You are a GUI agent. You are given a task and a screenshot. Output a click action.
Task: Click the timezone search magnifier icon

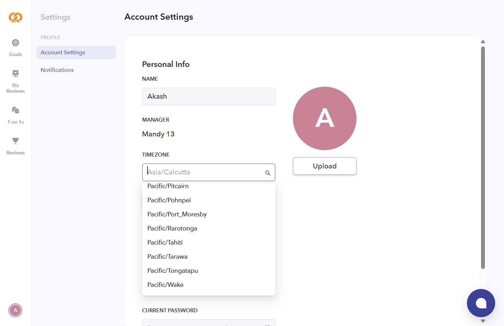[x=268, y=173]
